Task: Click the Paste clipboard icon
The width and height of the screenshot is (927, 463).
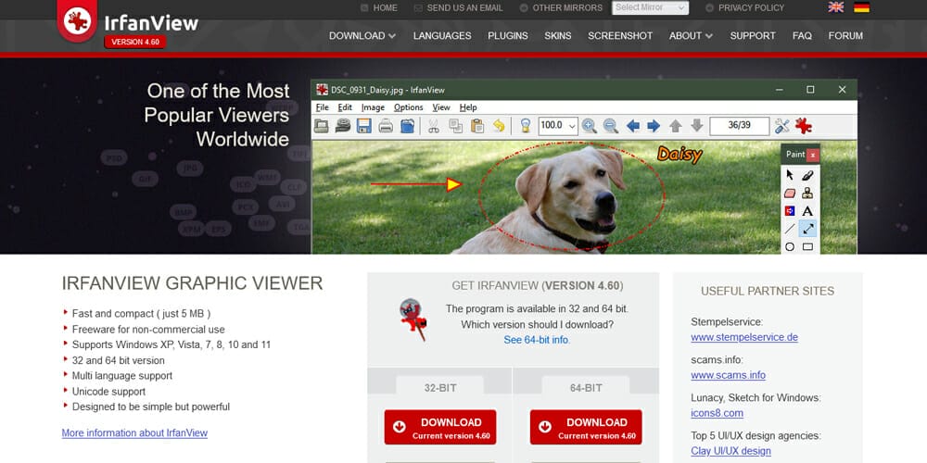Action: [477, 126]
